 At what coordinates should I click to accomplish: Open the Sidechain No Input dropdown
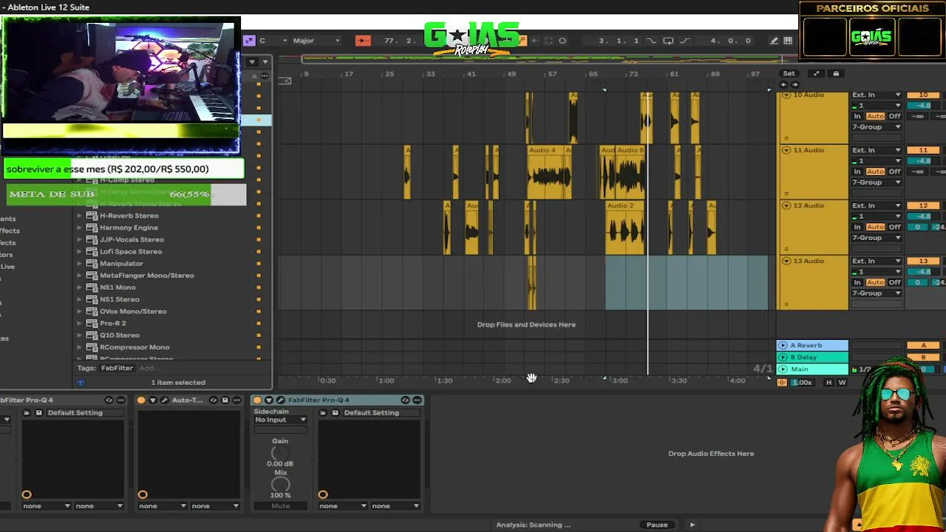pos(280,420)
